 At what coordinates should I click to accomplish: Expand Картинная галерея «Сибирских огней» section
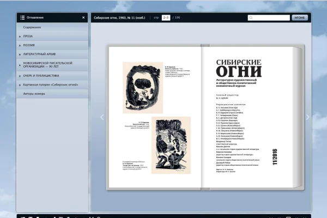(52, 84)
